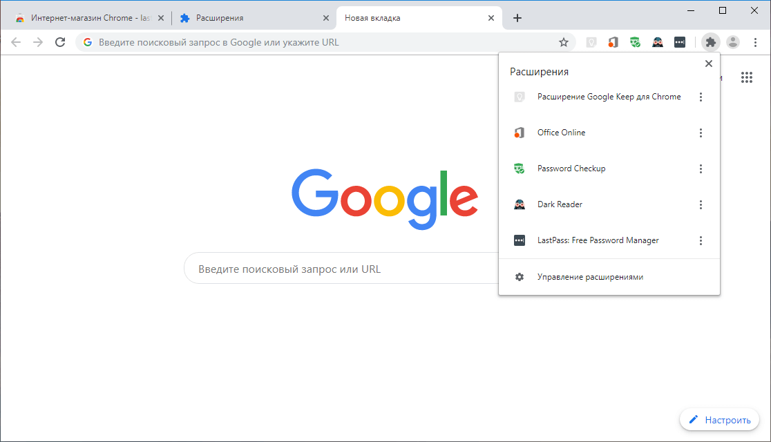
Task: Click the LastPass toolbar icon
Action: click(680, 42)
